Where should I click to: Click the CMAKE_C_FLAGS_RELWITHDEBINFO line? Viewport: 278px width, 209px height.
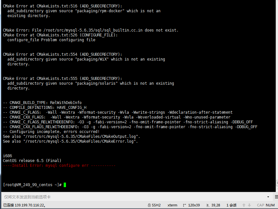click(x=128, y=122)
